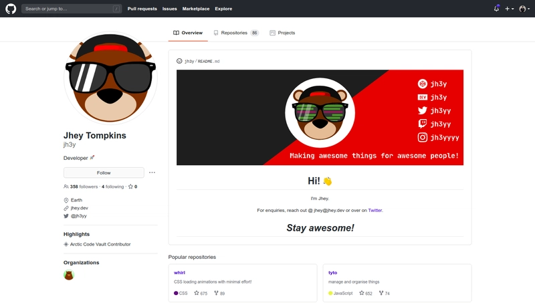The width and height of the screenshot is (535, 303).
Task: Click the CodePen icon in banner
Action: point(423,84)
